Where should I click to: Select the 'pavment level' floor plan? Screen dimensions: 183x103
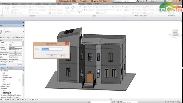click(x=7, y=78)
